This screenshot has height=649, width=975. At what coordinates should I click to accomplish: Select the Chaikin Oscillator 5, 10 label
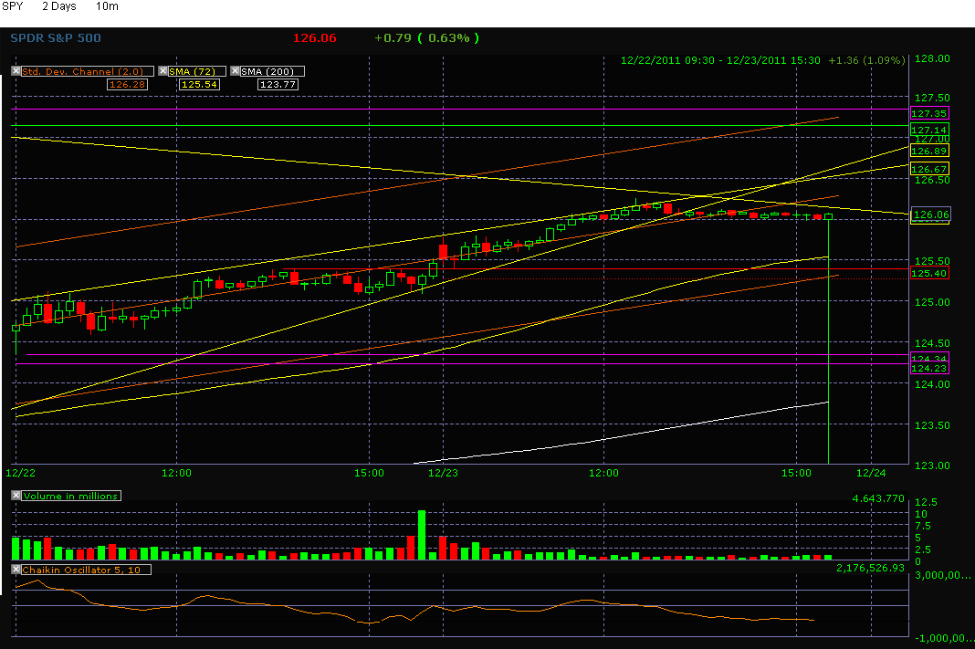(x=86, y=570)
